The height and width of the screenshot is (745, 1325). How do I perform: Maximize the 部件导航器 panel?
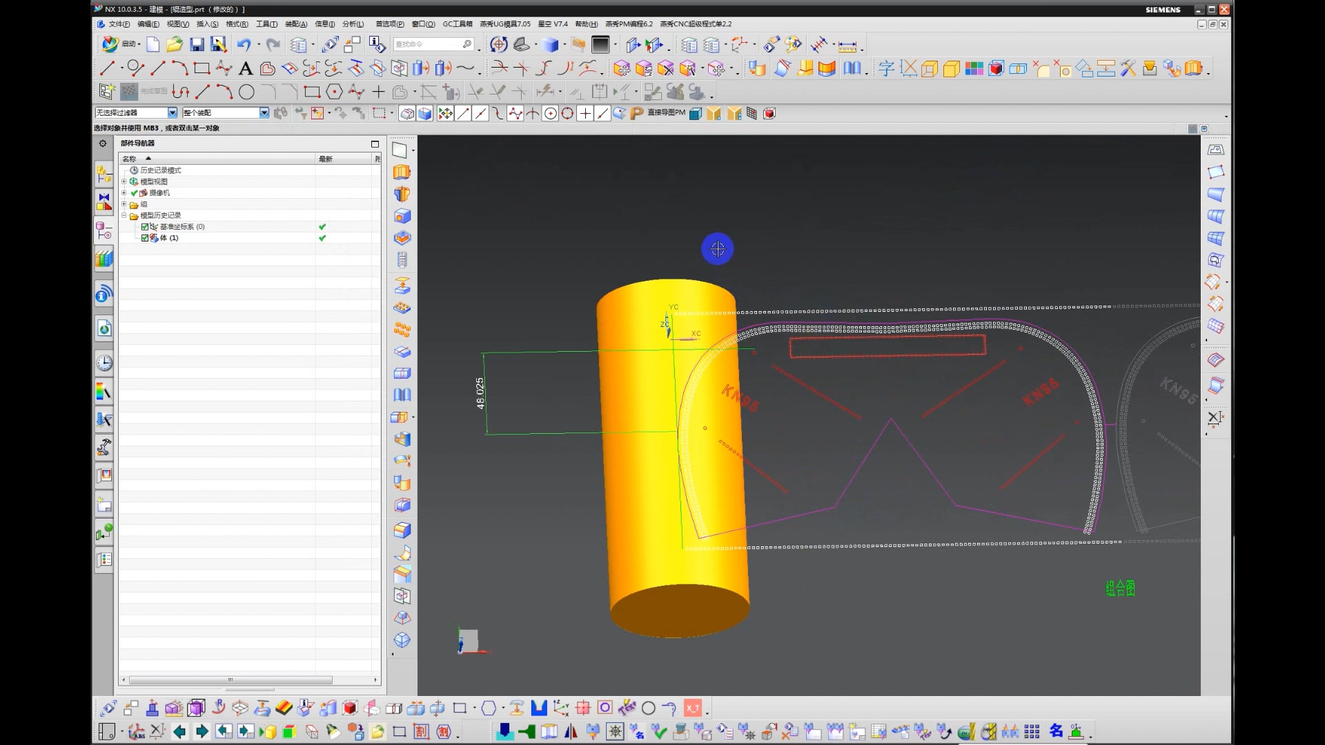[375, 144]
